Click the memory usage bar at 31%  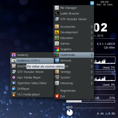click(91, 101)
